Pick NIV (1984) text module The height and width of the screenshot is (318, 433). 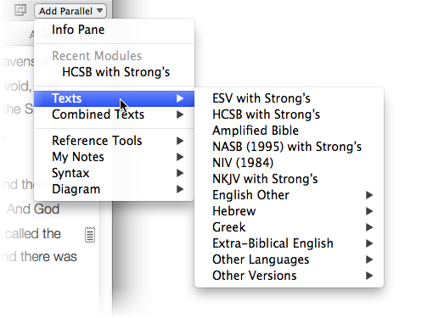coord(290,163)
